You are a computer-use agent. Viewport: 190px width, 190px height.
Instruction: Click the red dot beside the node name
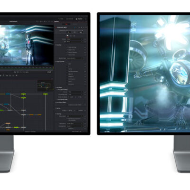pos(56,28)
